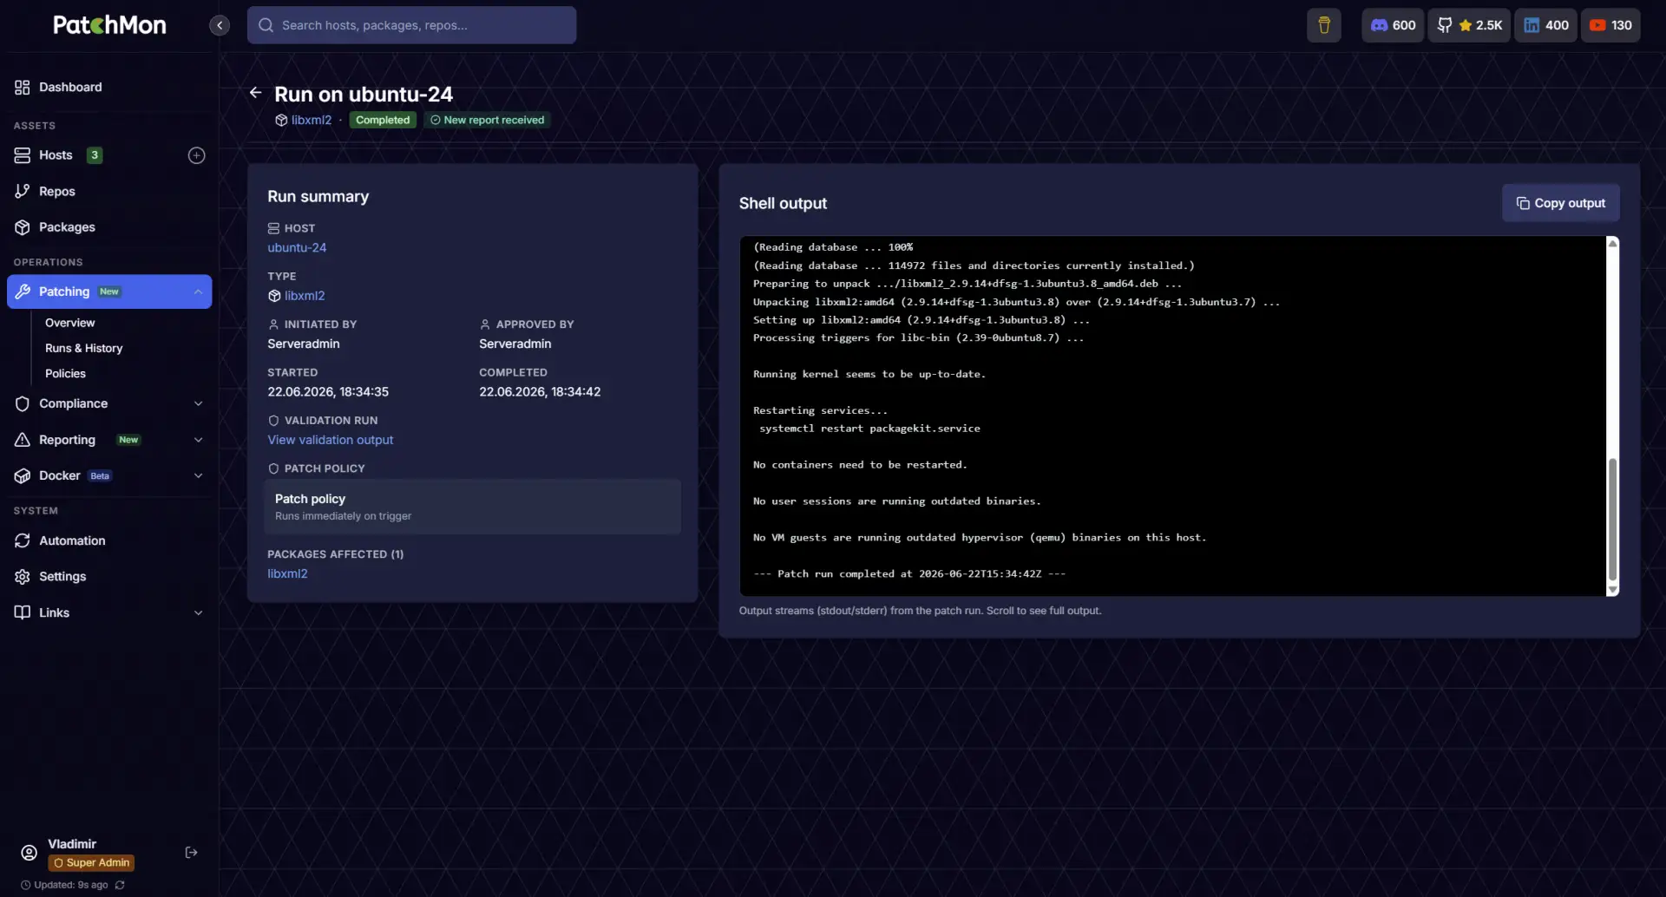
Task: Open the YouTube 130 subscribers badge
Action: pyautogui.click(x=1610, y=25)
